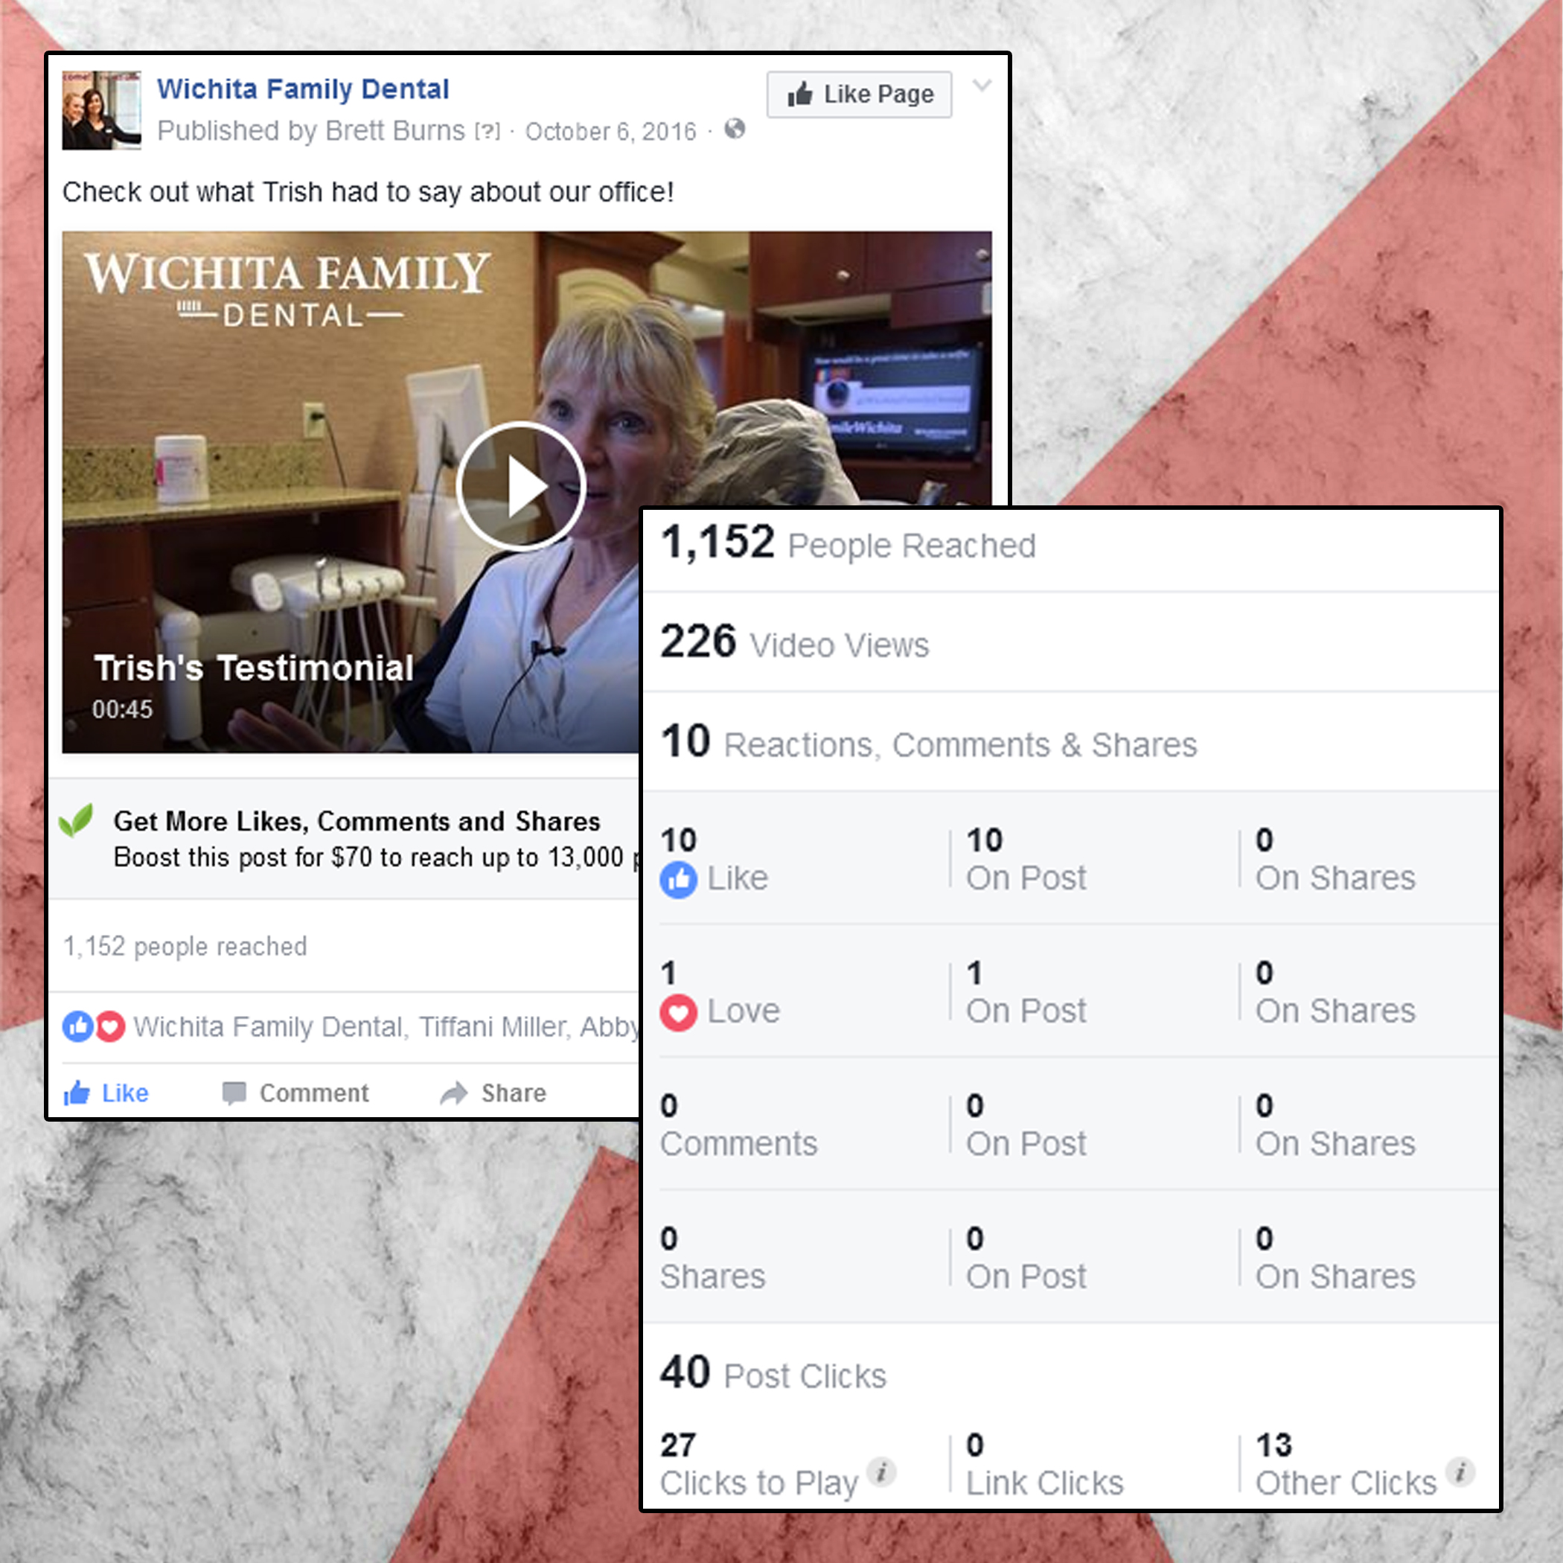This screenshot has height=1563, width=1563.
Task: Open Wichita Family Dental page link
Action: (303, 89)
